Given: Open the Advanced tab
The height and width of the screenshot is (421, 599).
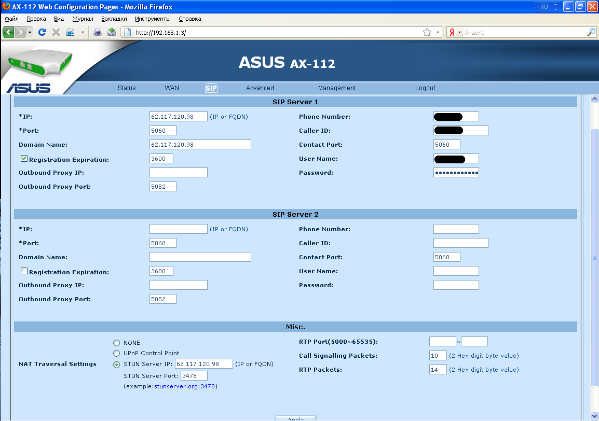Looking at the screenshot, I should (x=260, y=88).
